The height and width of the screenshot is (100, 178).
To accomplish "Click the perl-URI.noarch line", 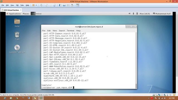I will point(60,64).
